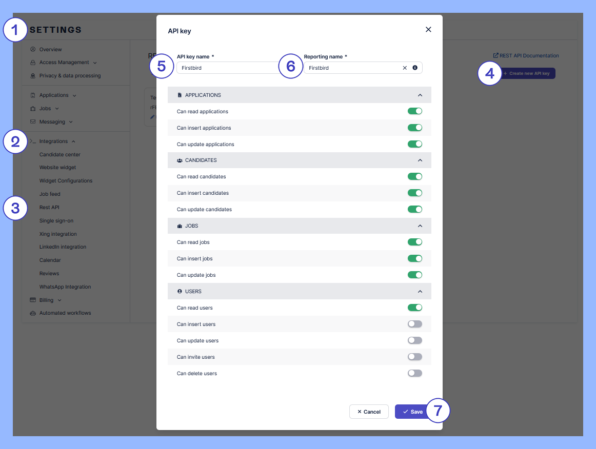Toggle off Can update jobs
This screenshot has height=449, width=596.
pyautogui.click(x=414, y=275)
